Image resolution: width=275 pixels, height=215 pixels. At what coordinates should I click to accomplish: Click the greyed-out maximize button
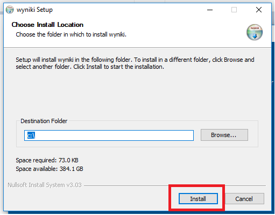234,10
